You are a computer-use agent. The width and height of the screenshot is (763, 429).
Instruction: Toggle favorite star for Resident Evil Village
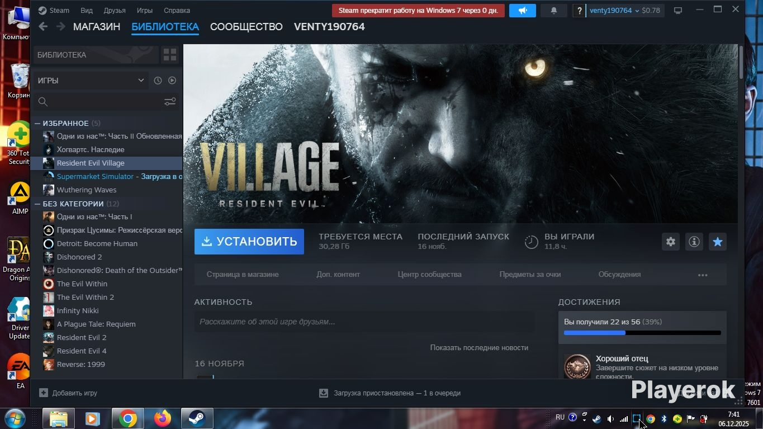pos(718,242)
